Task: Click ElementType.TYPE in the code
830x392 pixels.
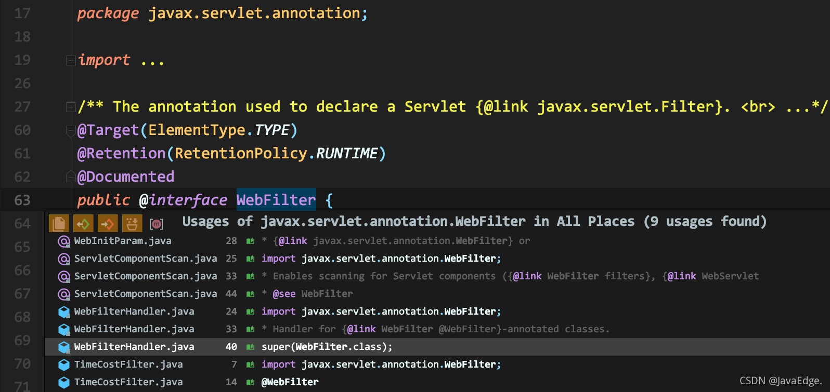Action: [x=219, y=130]
